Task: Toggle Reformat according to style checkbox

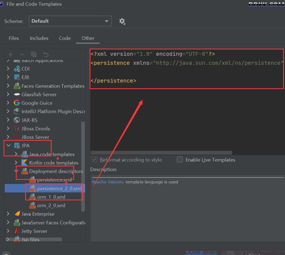Action: tap(95, 160)
